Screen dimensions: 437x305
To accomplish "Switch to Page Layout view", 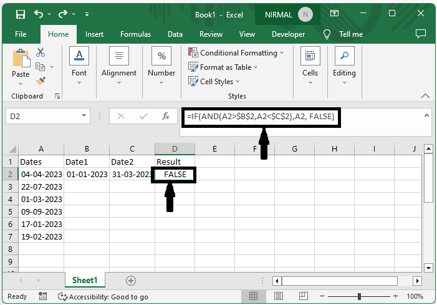I will (x=279, y=296).
